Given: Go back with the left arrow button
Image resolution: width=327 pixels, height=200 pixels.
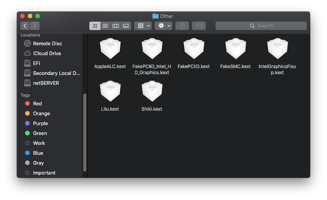Looking at the screenshot, I should pyautogui.click(x=25, y=26).
